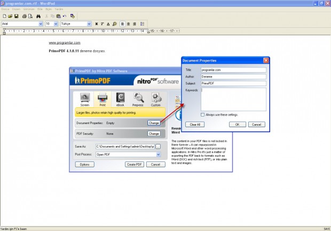
Task: Confirm Document Properties with OK
Action: [238, 125]
